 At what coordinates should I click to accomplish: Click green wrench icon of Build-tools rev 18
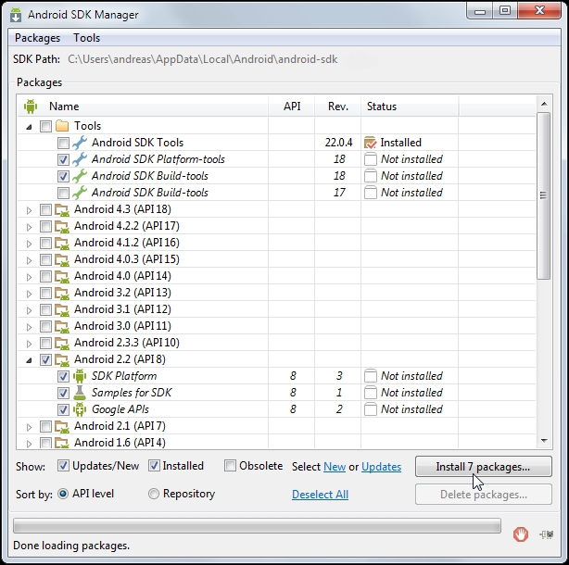80,176
